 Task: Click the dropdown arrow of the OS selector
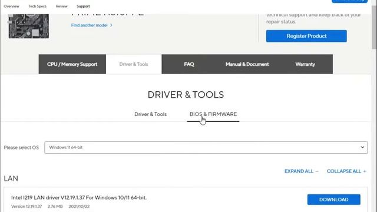click(362, 147)
